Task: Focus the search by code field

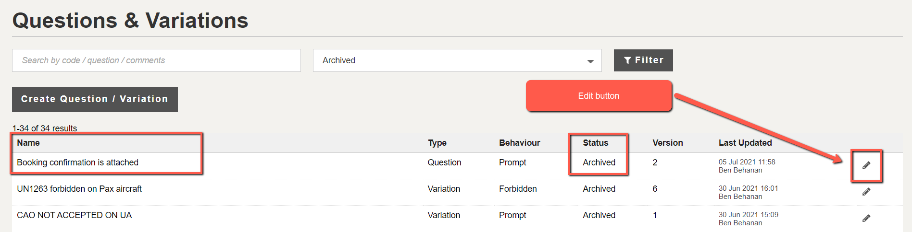Action: click(156, 60)
